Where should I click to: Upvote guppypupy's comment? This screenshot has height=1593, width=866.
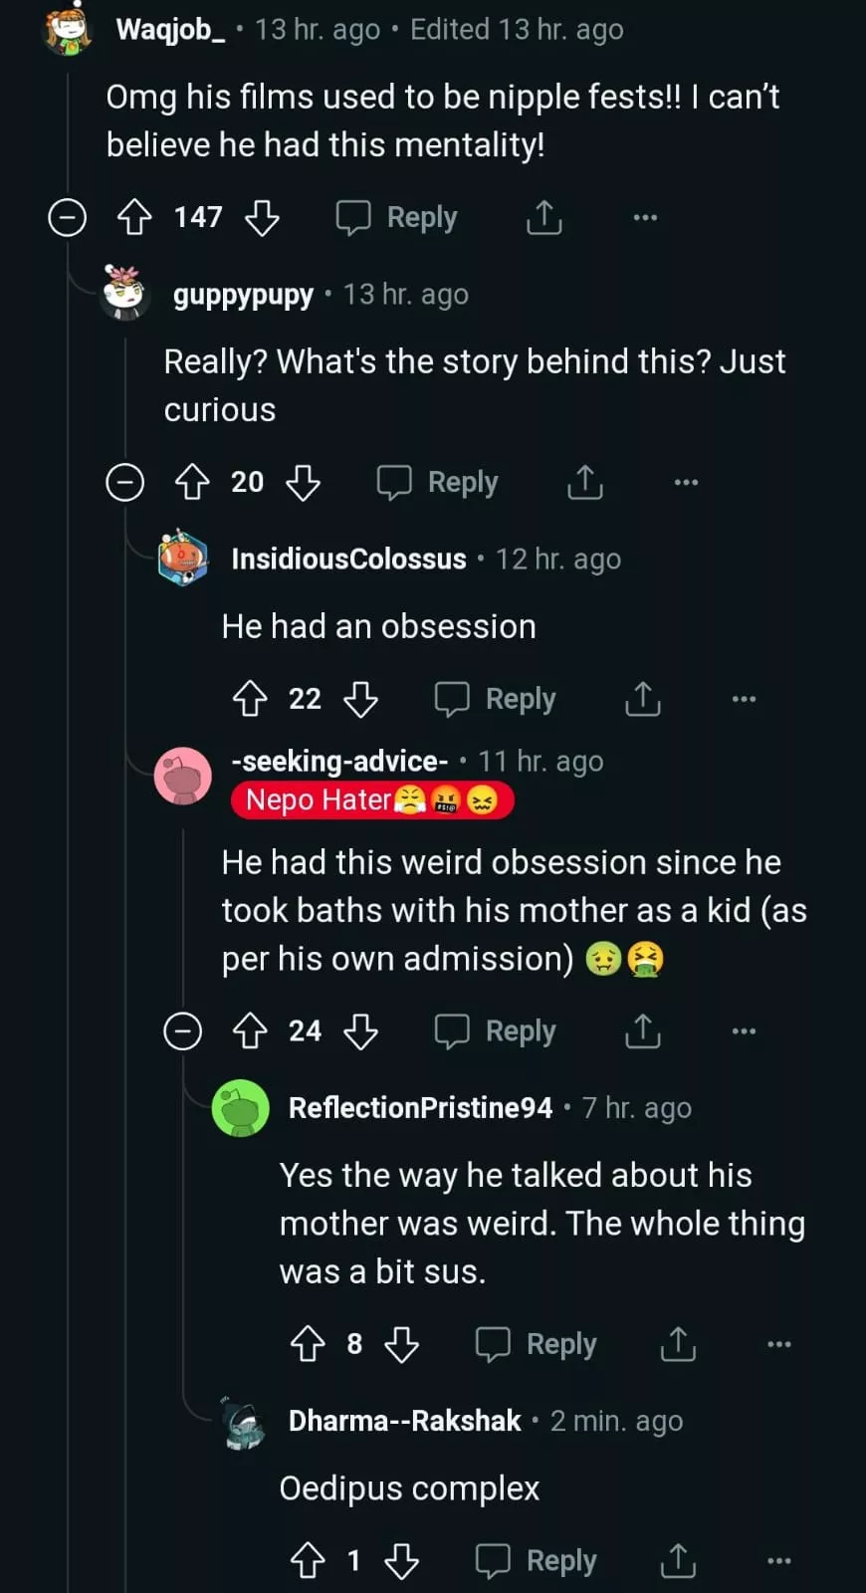[192, 483]
